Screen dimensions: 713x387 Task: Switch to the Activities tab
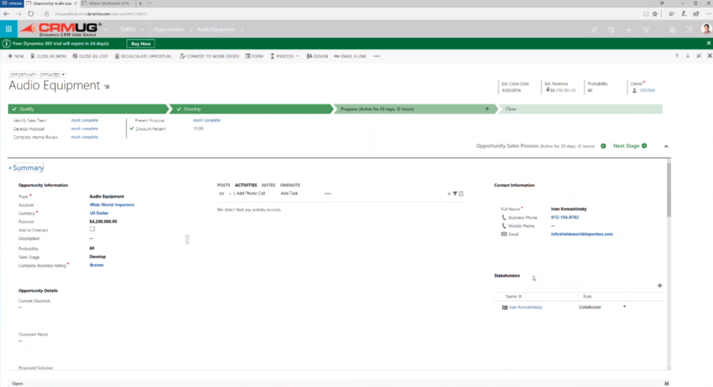click(246, 186)
